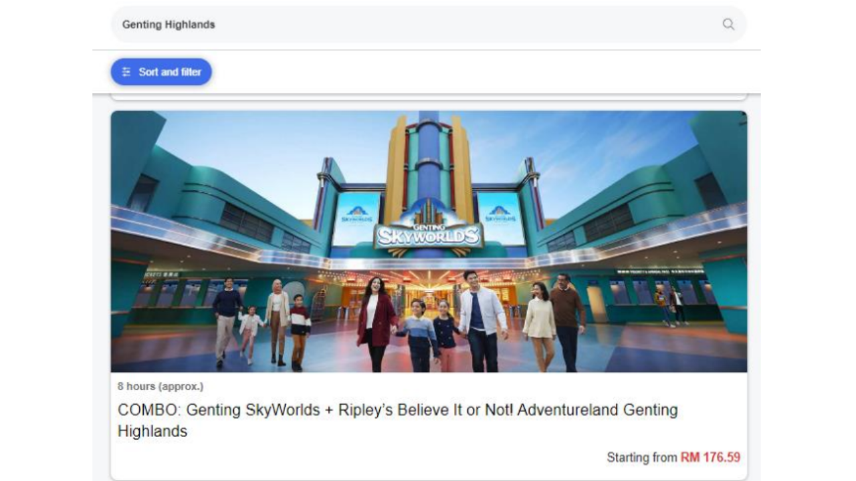The image size is (856, 481).
Task: Open the Genting SkyWorlds entrance photo
Action: 429,241
